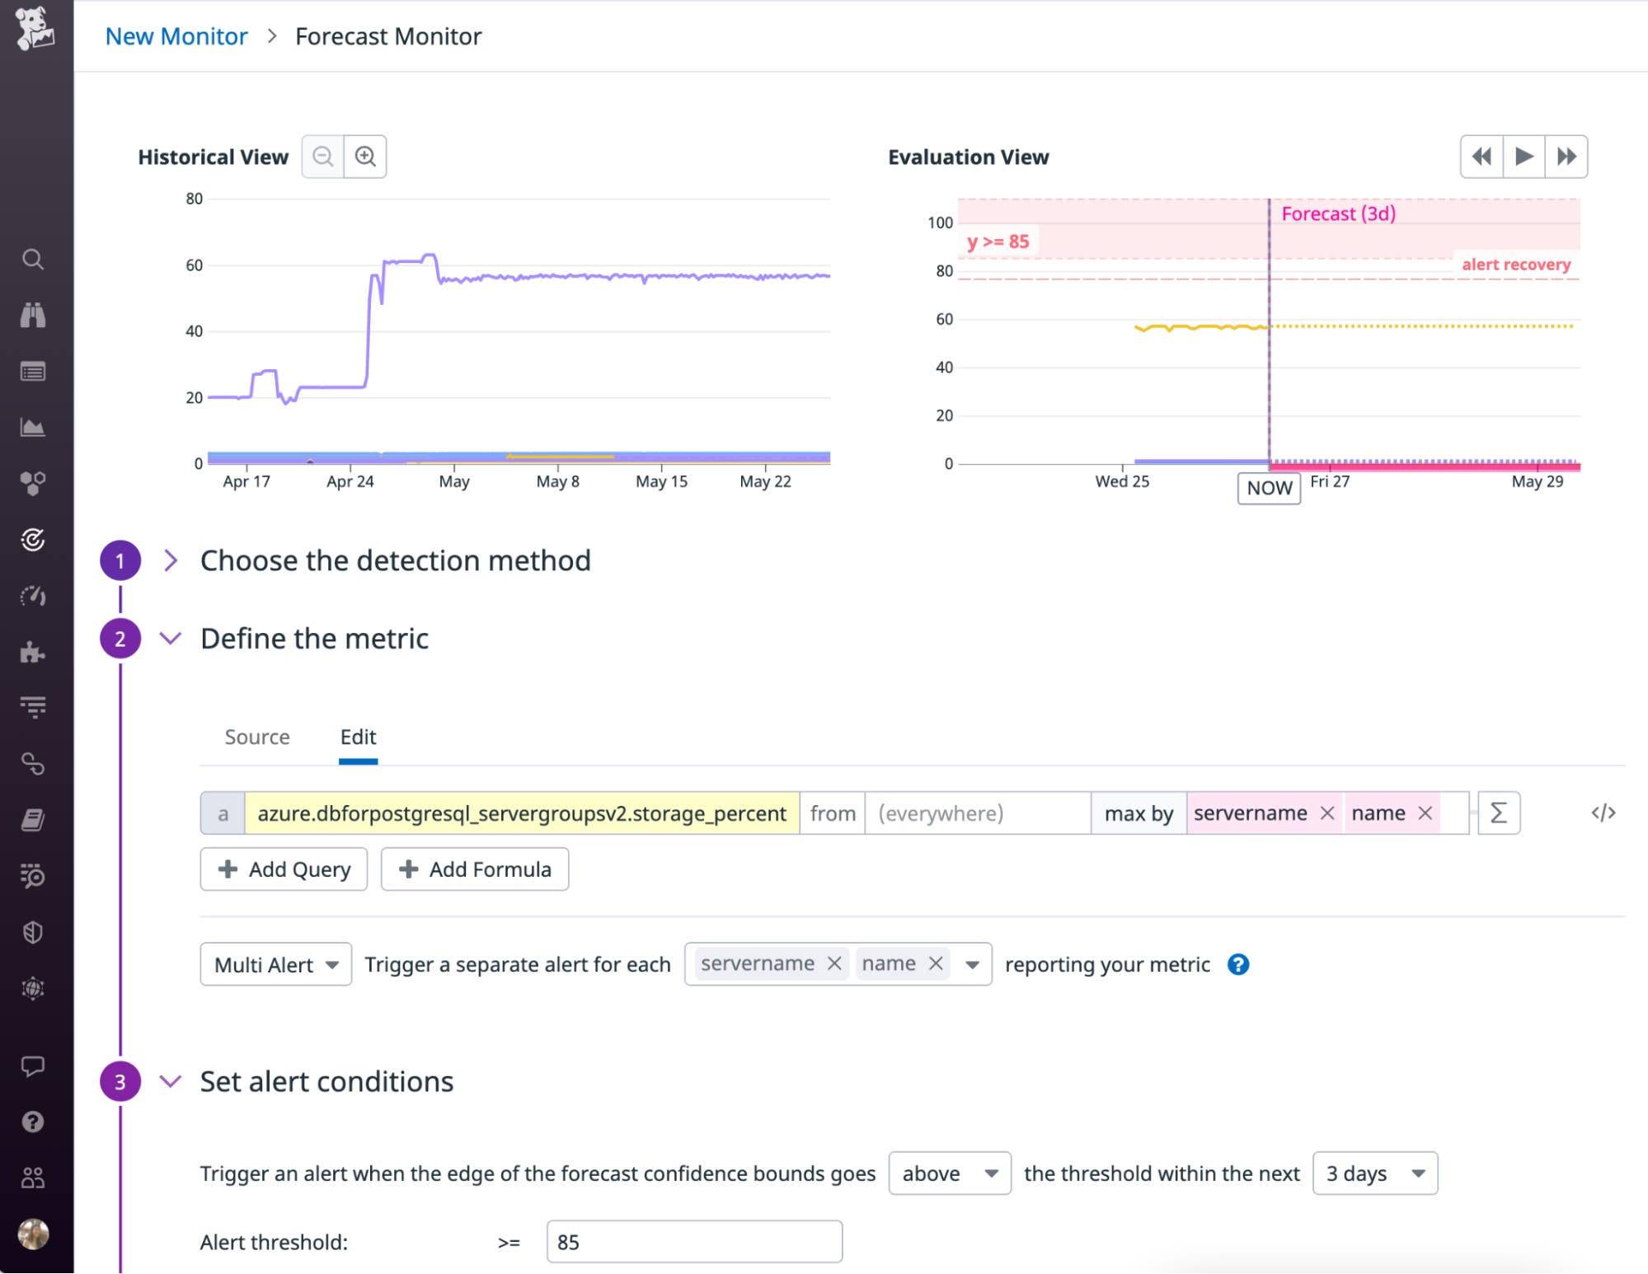Image resolution: width=1648 pixels, height=1274 pixels.
Task: Select the Monitors target icon in sidebar
Action: coord(33,541)
